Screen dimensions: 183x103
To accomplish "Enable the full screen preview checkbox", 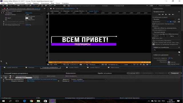I will pyautogui.click(x=154, y=38).
